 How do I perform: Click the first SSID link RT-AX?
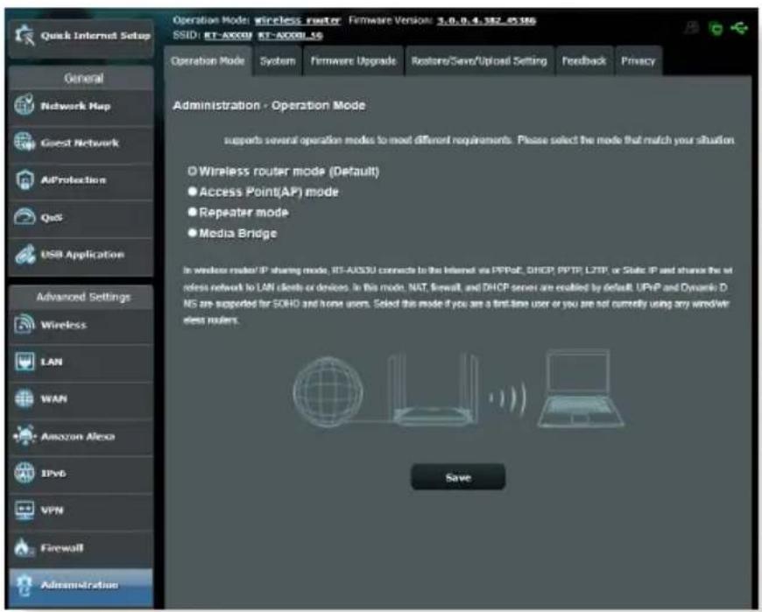[x=228, y=35]
